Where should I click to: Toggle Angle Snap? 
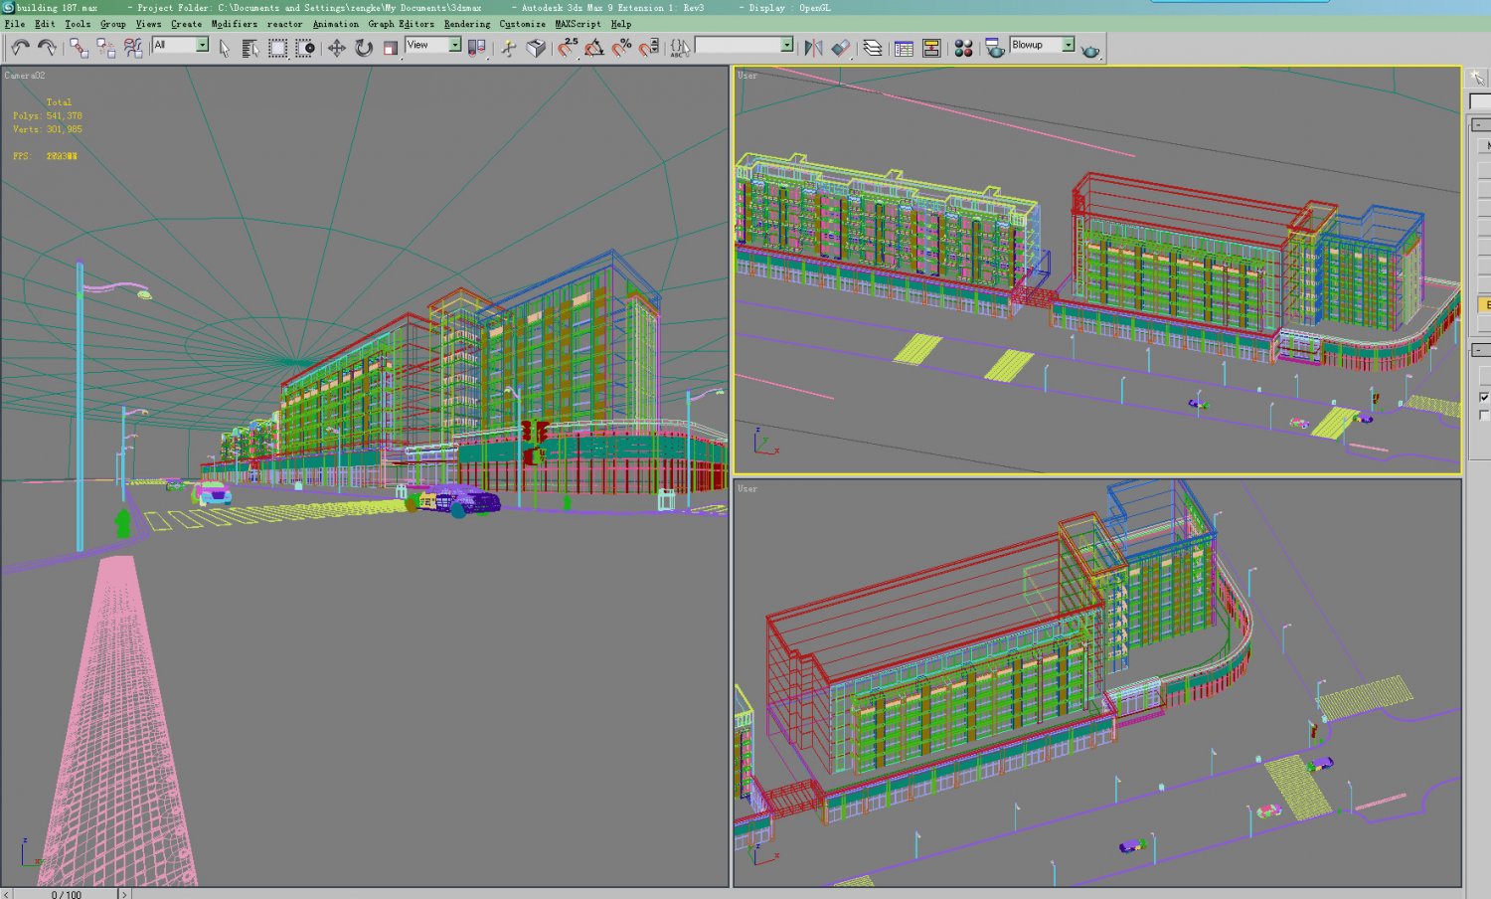pos(594,48)
